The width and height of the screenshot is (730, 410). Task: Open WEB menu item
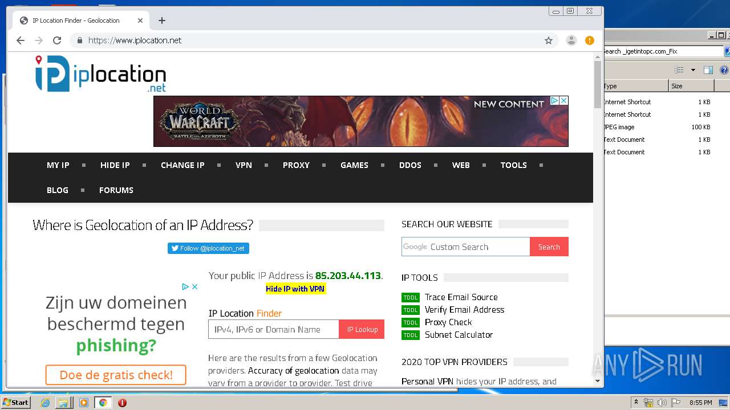tap(461, 165)
